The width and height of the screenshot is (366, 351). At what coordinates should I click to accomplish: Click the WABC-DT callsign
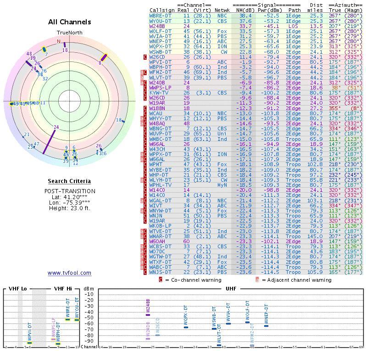click(x=161, y=267)
